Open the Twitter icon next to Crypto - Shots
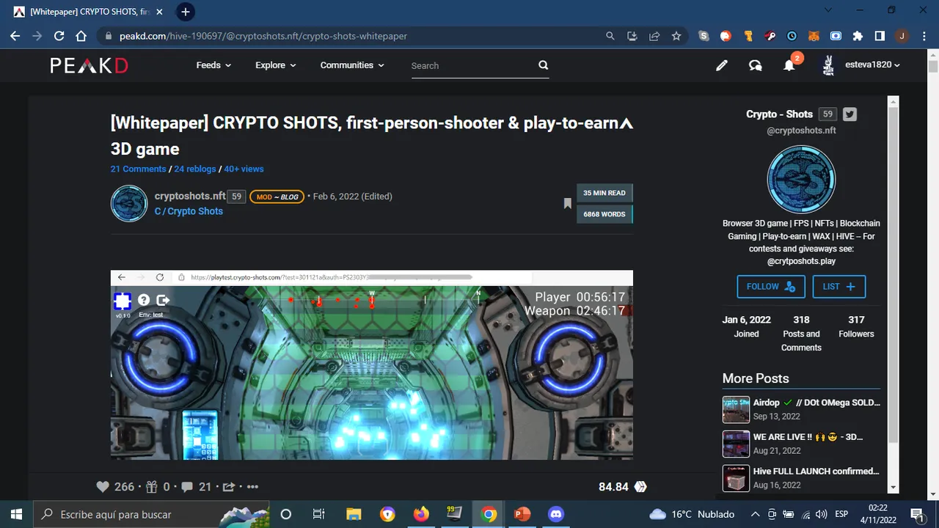The width and height of the screenshot is (939, 528). pos(850,114)
